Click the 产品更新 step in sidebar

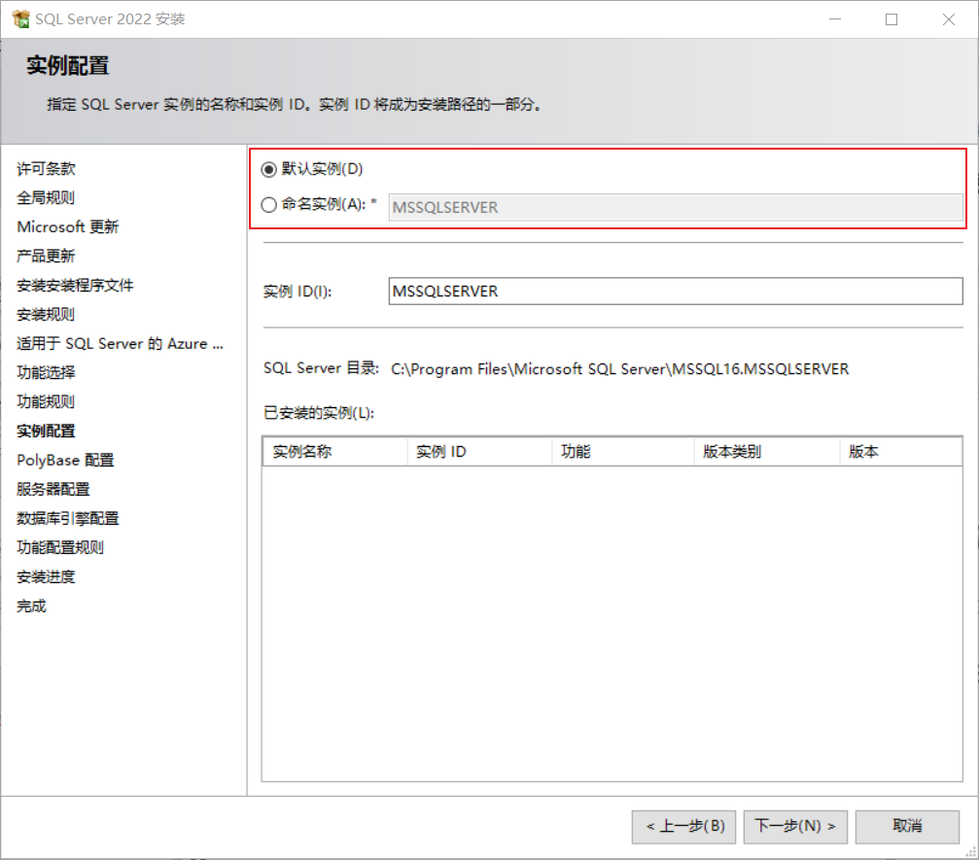[46, 256]
